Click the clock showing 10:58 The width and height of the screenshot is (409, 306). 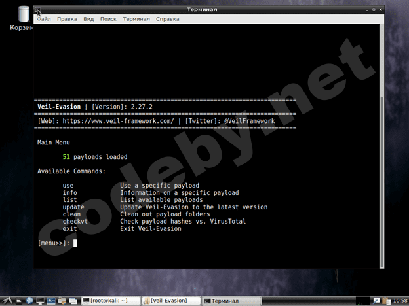(x=400, y=301)
